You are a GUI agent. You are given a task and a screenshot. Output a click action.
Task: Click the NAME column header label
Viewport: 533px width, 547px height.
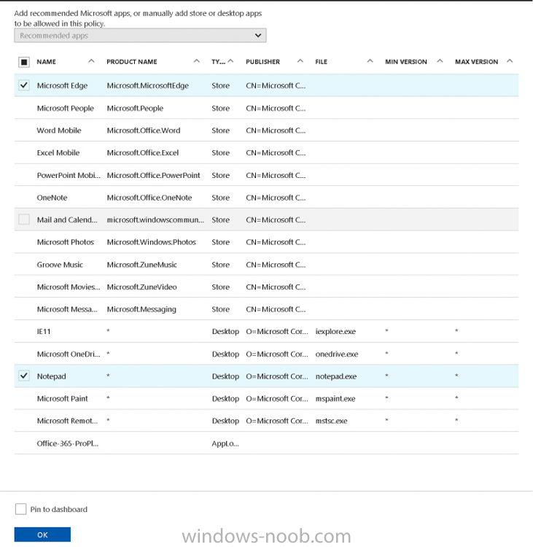click(x=47, y=62)
